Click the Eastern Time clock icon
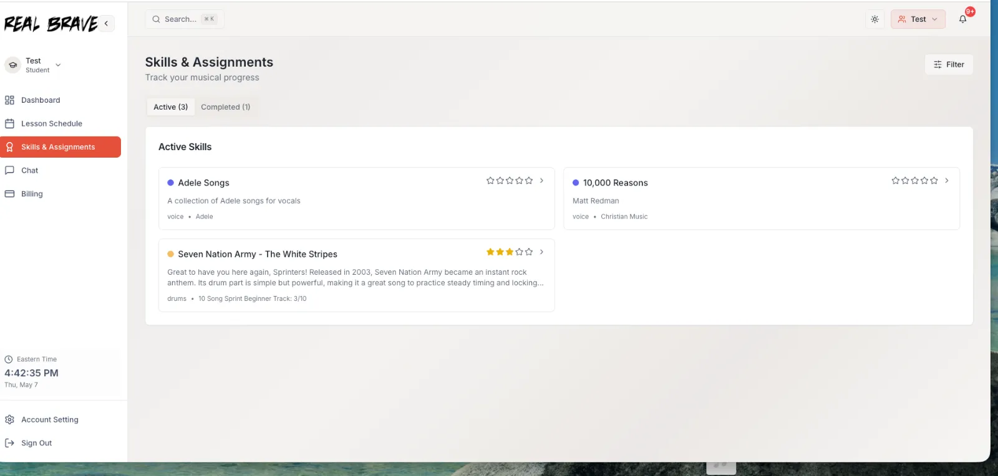 pyautogui.click(x=9, y=359)
